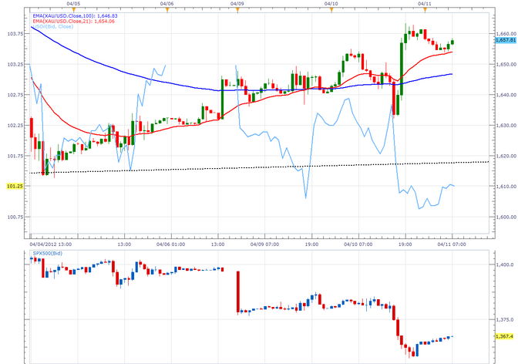
Task: Click the 1,660.00 price axis label
Action: (x=505, y=34)
